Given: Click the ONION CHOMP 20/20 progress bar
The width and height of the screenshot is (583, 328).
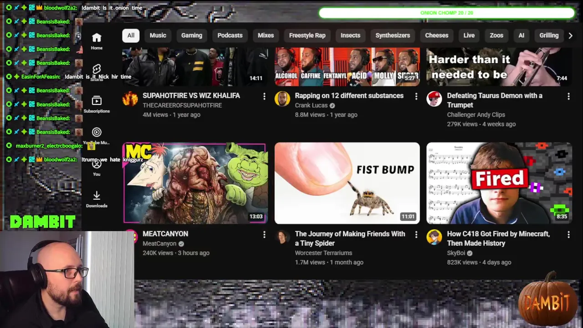Looking at the screenshot, I should [x=447, y=13].
